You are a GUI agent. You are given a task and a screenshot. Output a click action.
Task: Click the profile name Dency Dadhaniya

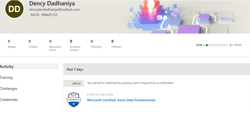point(52,4)
